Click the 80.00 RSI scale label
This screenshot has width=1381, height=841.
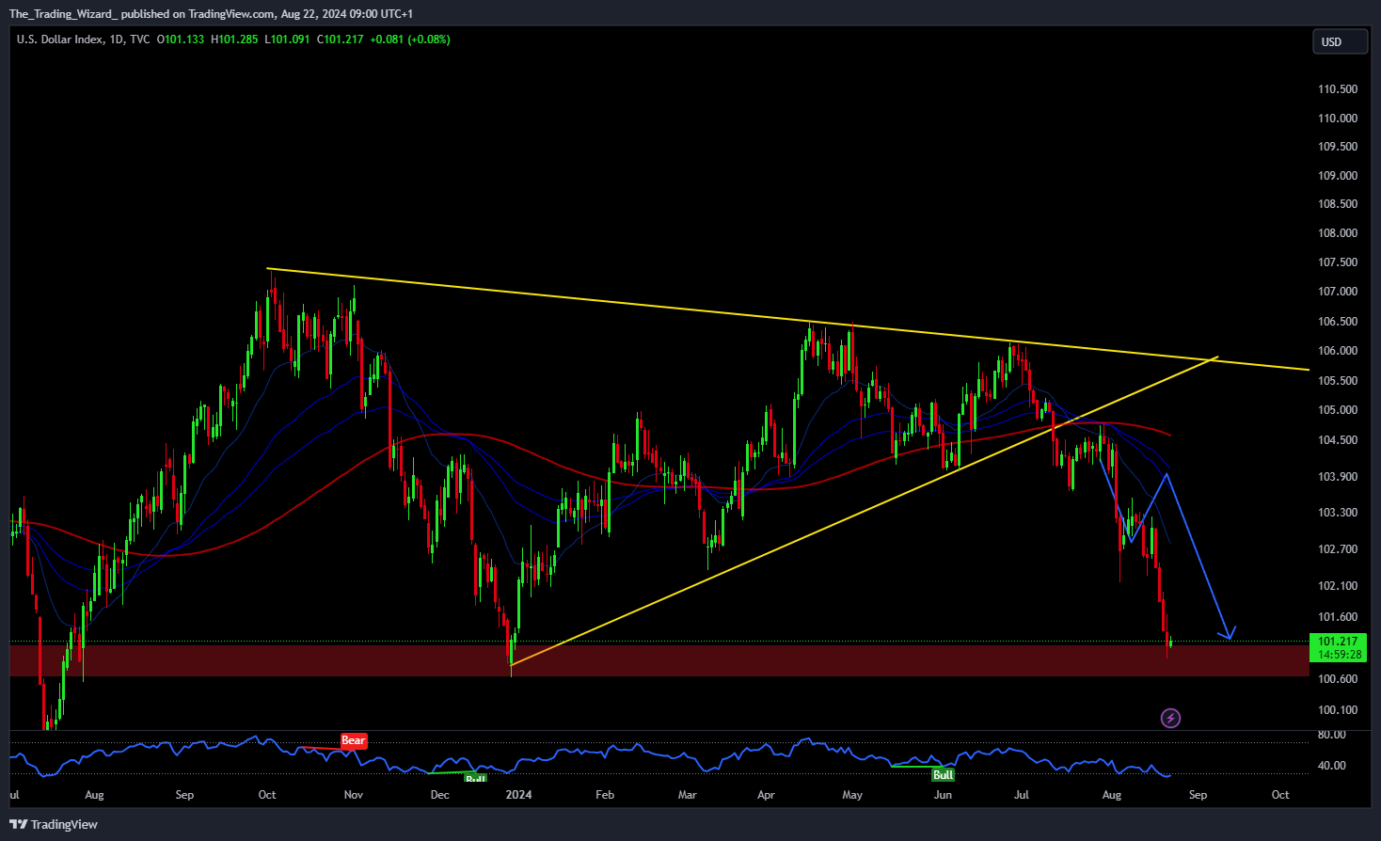point(1332,735)
